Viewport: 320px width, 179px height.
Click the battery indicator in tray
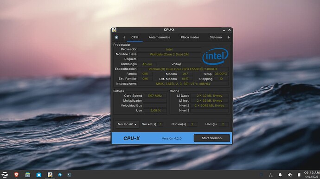299,175
